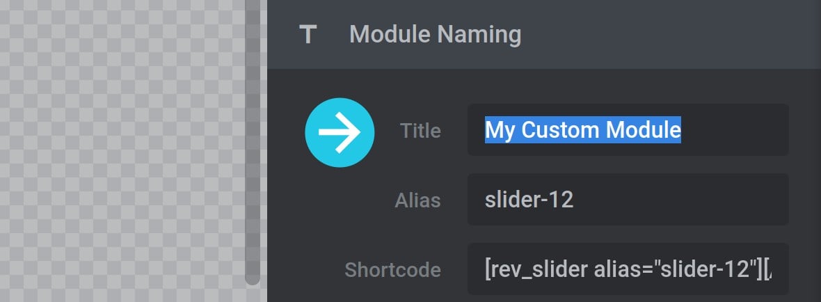Click the highlighted My Custom Module text
This screenshot has width=821, height=302.
[x=583, y=130]
